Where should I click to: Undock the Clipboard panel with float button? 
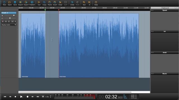(x=176, y=8)
